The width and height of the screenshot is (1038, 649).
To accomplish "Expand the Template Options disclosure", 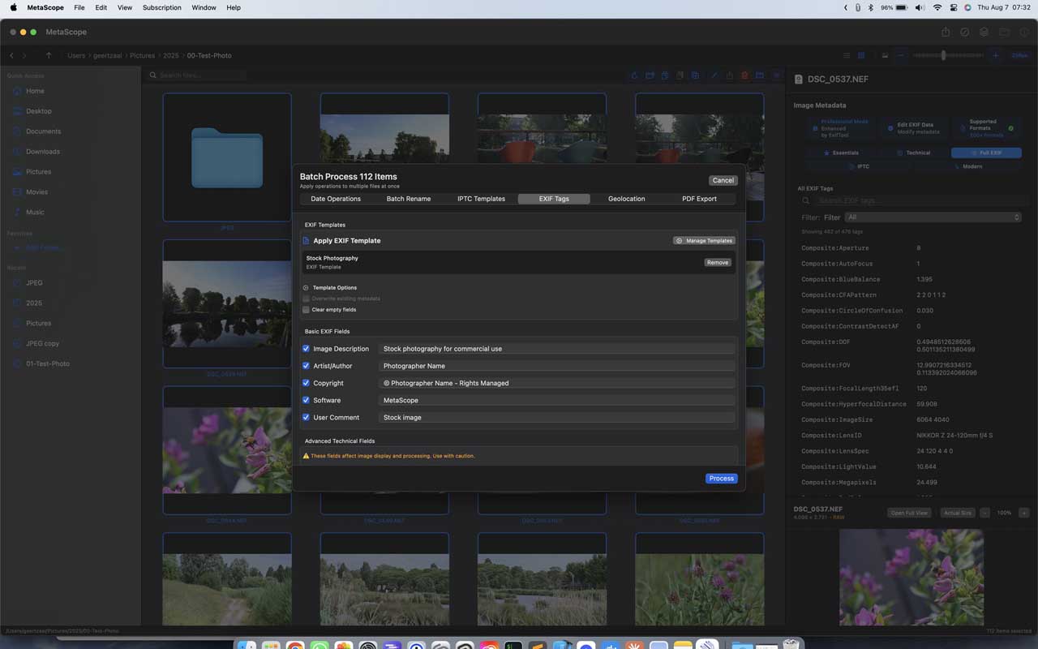I will tap(306, 288).
